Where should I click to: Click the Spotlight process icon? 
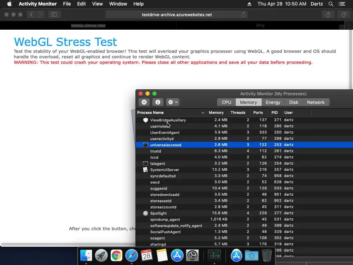[145, 213]
